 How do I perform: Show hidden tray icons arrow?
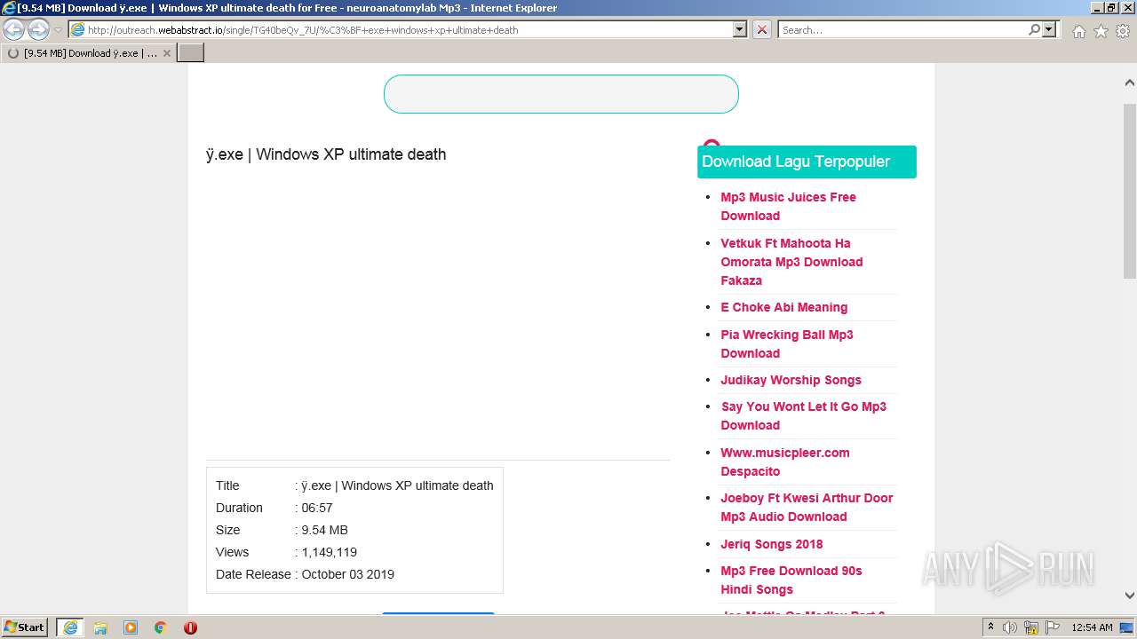pos(991,627)
